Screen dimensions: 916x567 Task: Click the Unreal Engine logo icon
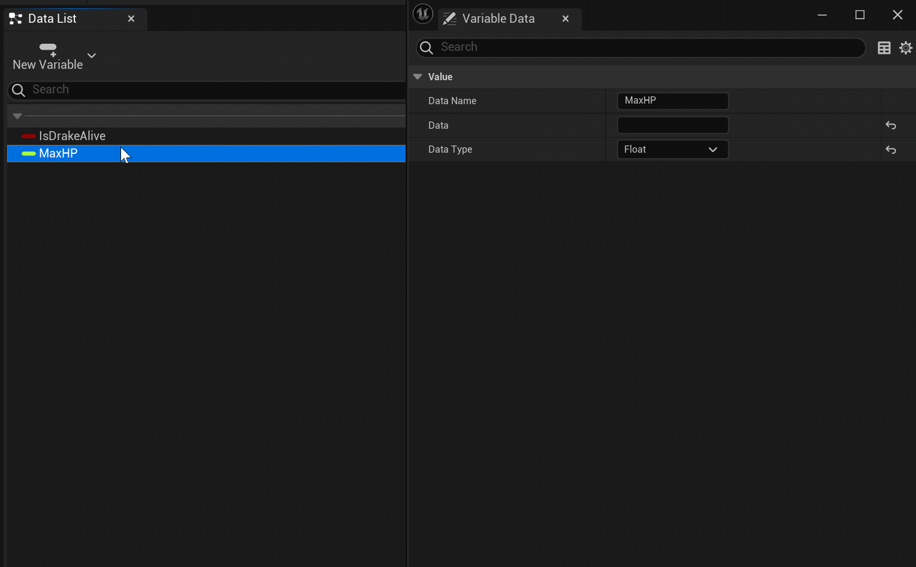point(423,14)
